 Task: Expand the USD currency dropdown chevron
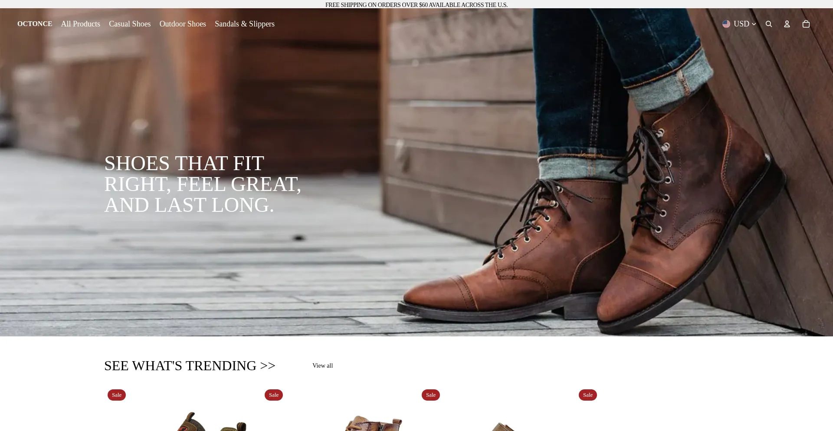coord(754,24)
